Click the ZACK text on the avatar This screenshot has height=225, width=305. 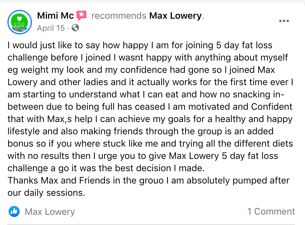[19, 26]
